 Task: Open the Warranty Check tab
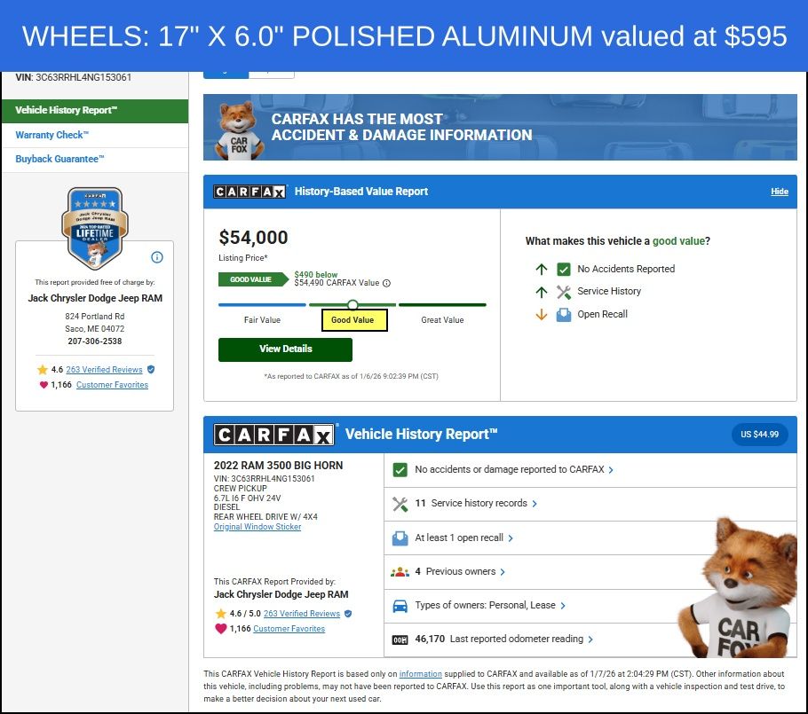[51, 136]
